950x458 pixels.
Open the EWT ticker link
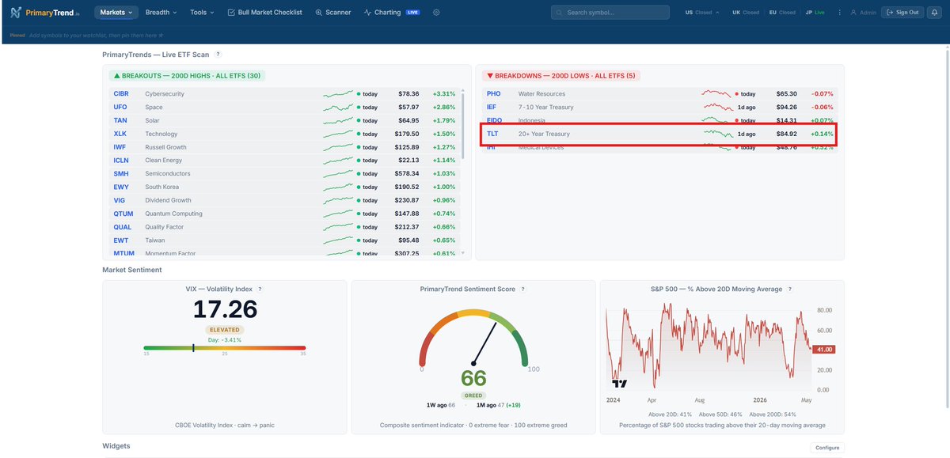coord(120,240)
